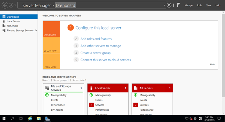
Task: Hide the welcome tile
Action: (212, 64)
